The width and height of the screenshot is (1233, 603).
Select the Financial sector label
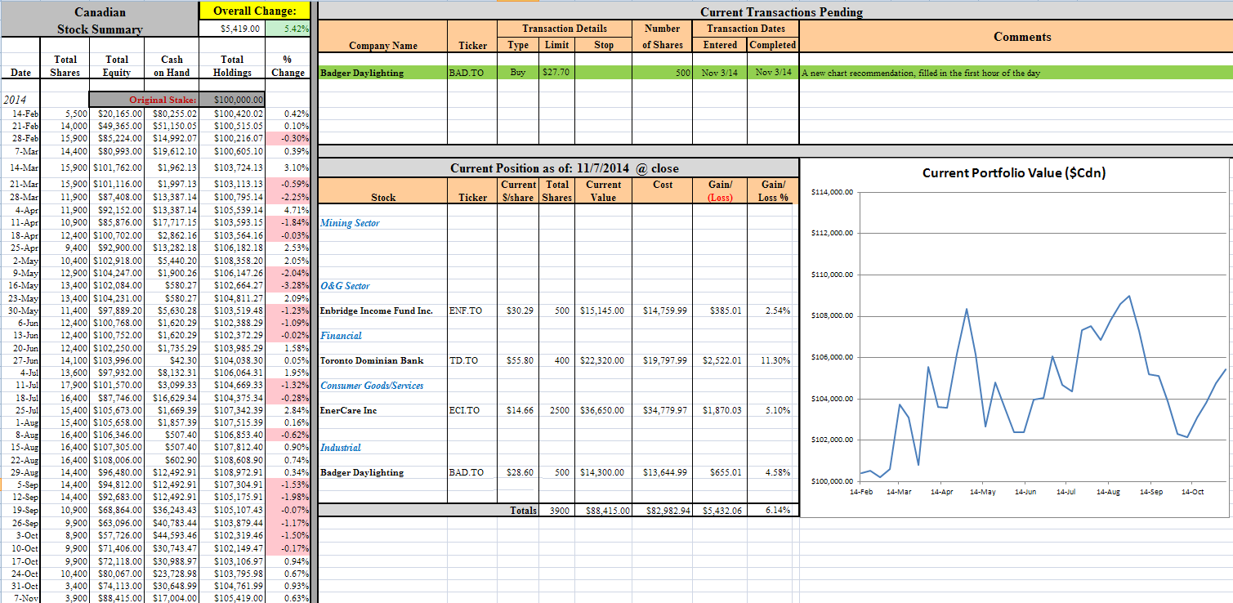tap(341, 336)
